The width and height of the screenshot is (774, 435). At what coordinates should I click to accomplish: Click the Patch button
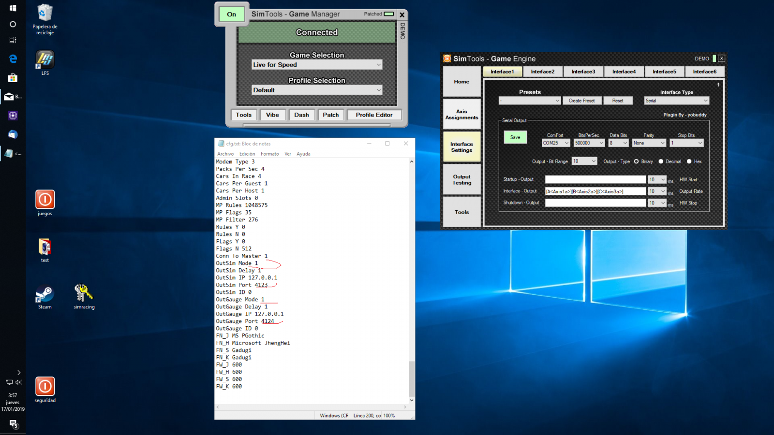click(331, 115)
